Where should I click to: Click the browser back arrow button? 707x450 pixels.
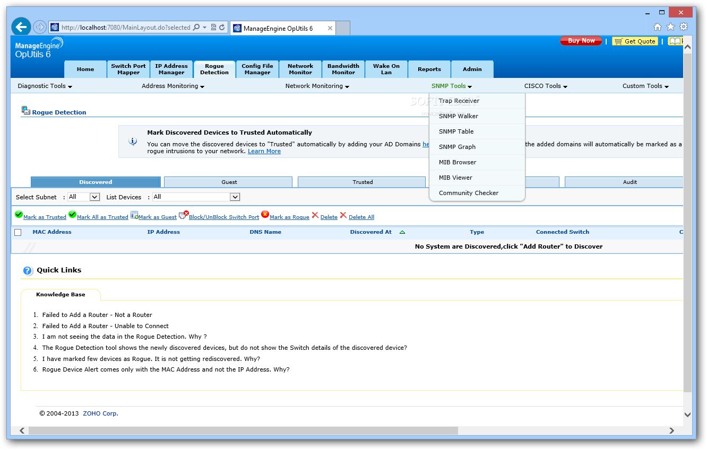click(21, 27)
